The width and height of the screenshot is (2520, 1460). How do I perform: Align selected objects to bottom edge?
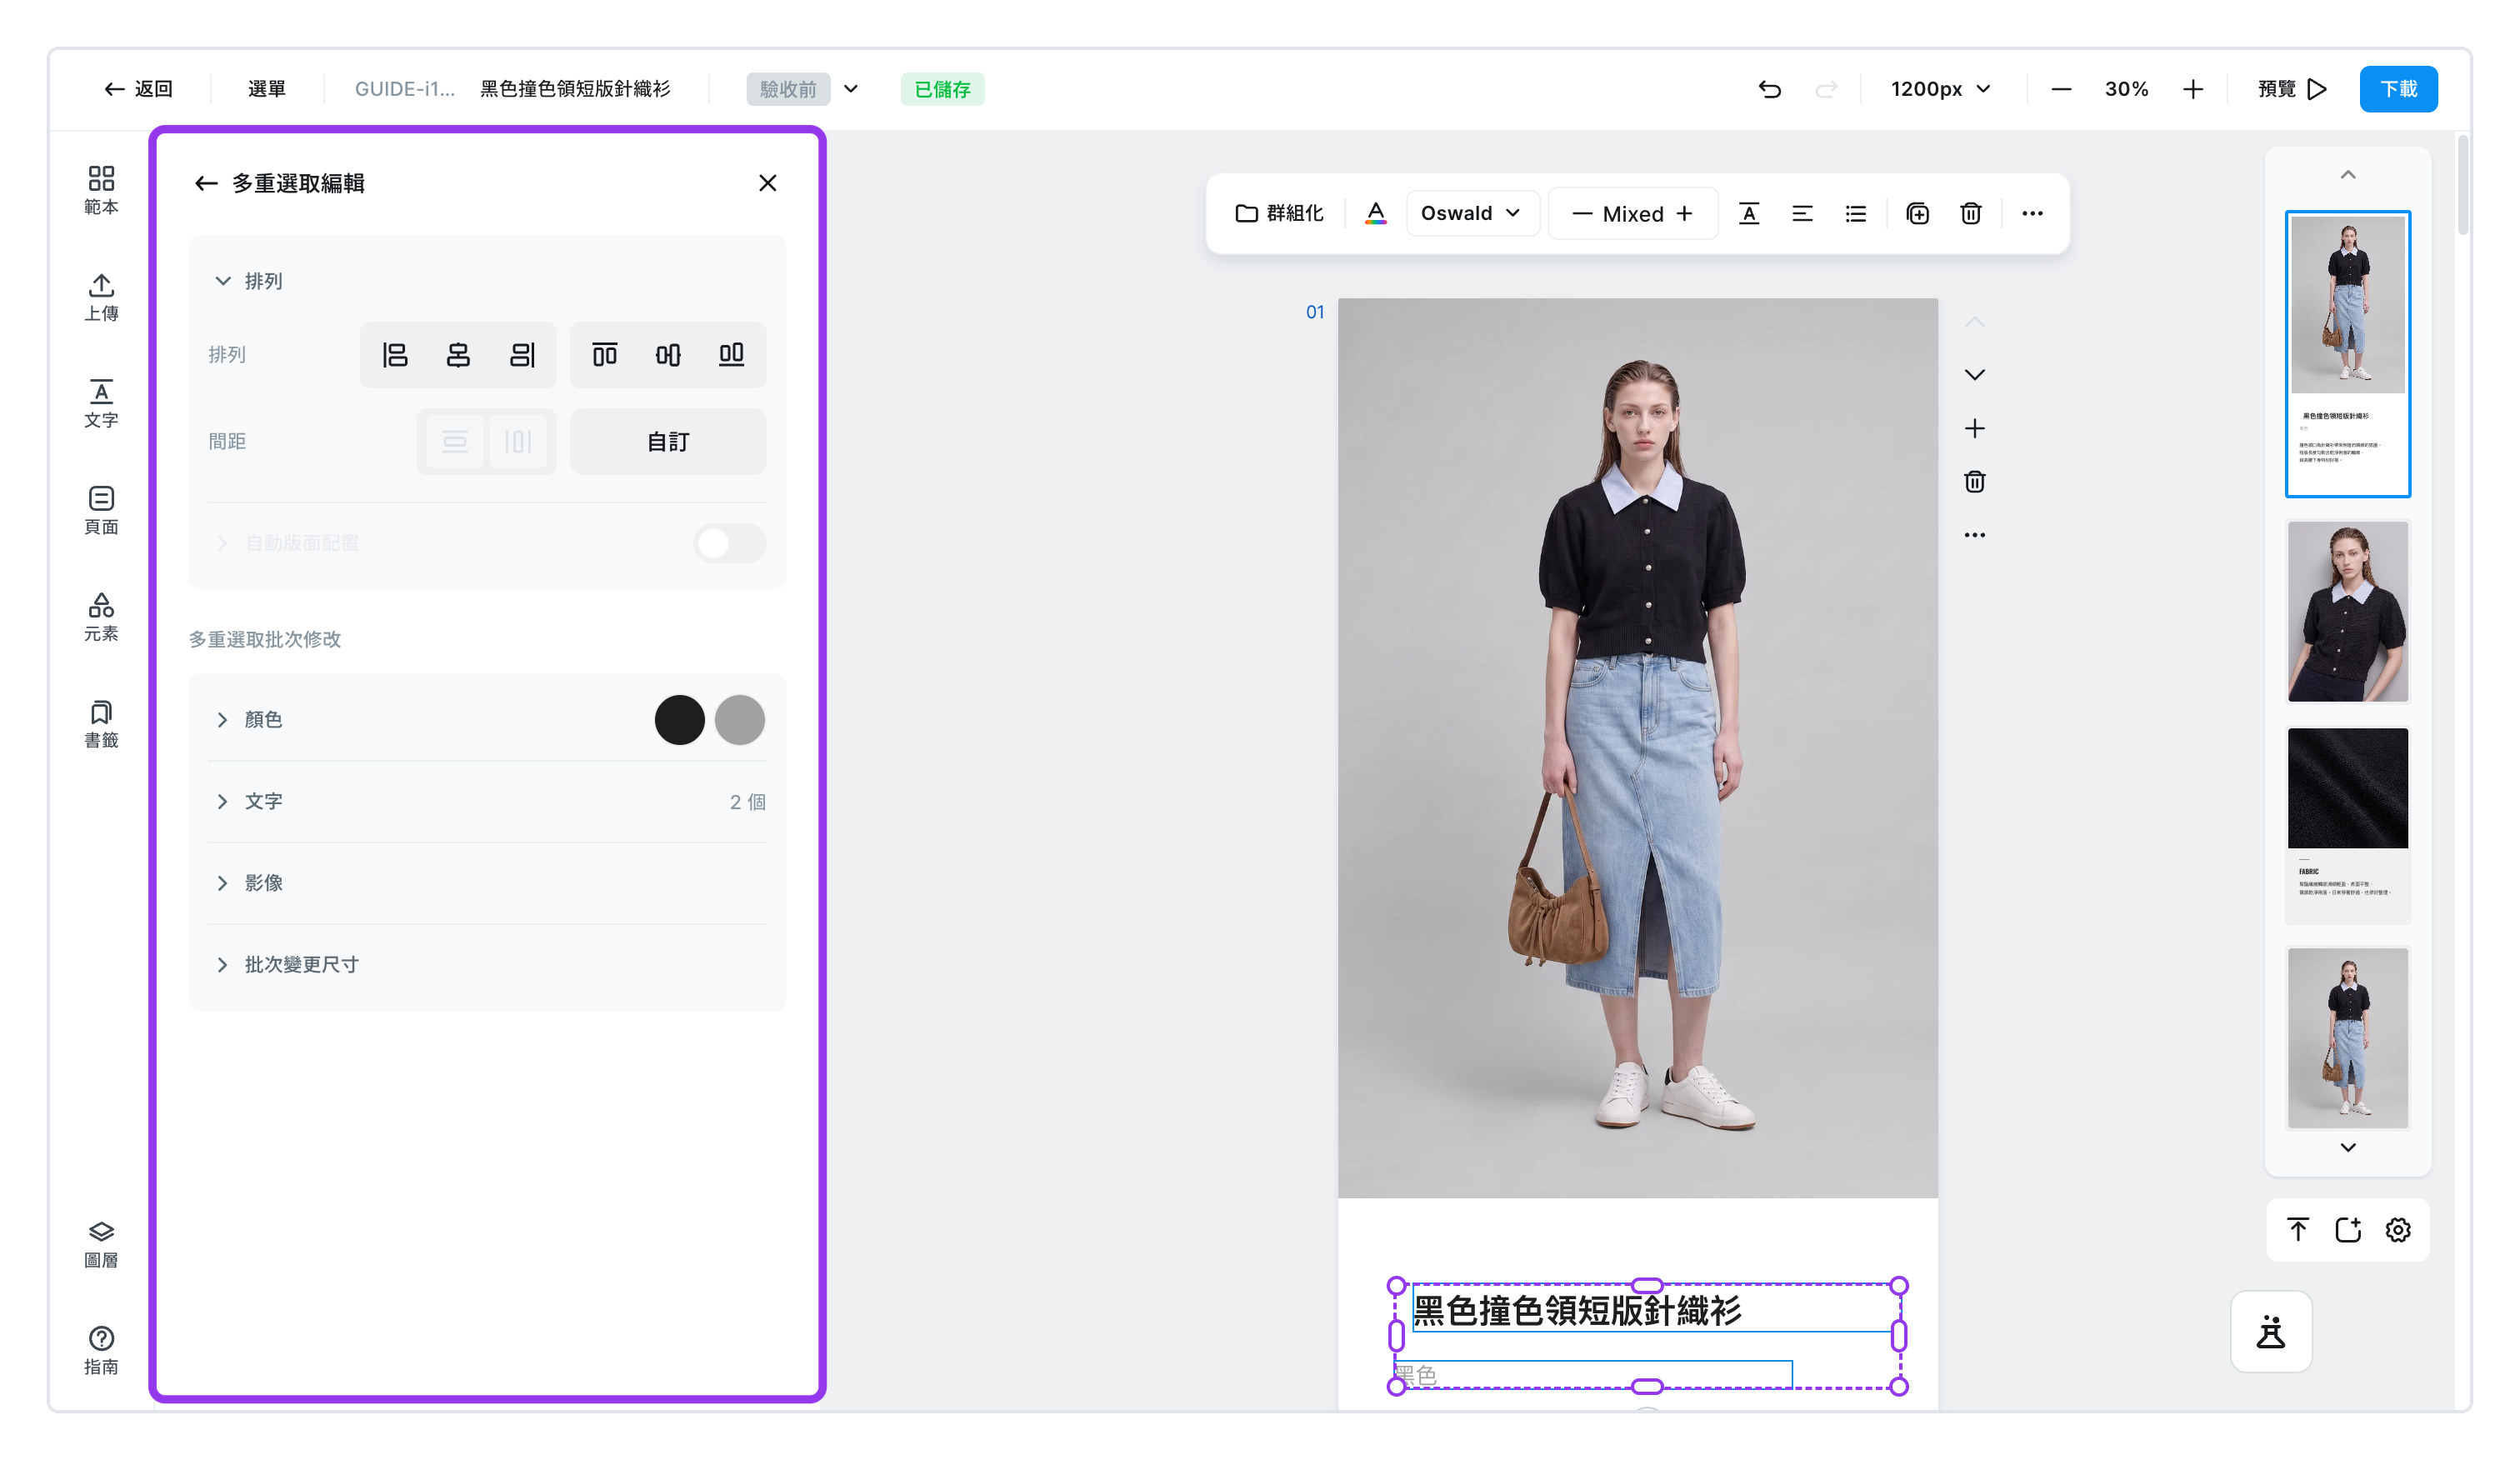click(x=731, y=355)
